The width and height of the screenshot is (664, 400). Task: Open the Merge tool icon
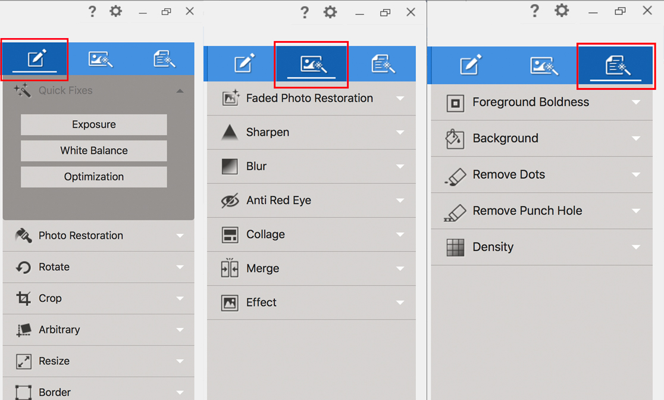pos(230,268)
